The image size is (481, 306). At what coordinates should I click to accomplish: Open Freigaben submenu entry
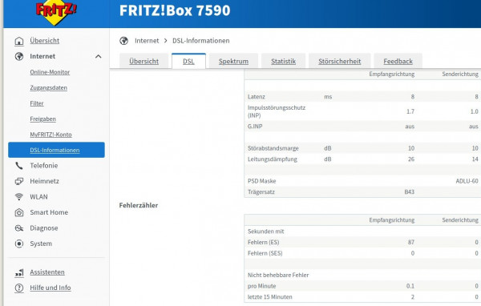coord(43,119)
